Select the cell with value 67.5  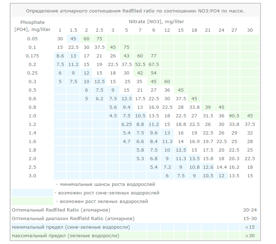(154, 64)
